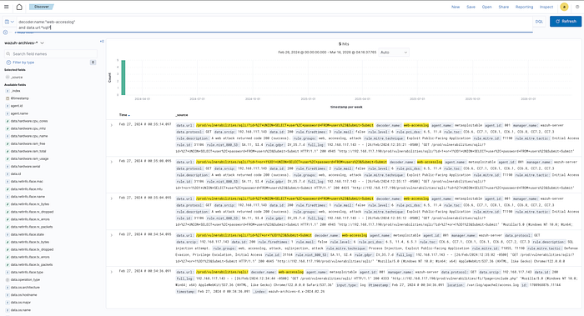Select data.os.architecture field
The height and width of the screenshot is (316, 584).
click(25, 288)
